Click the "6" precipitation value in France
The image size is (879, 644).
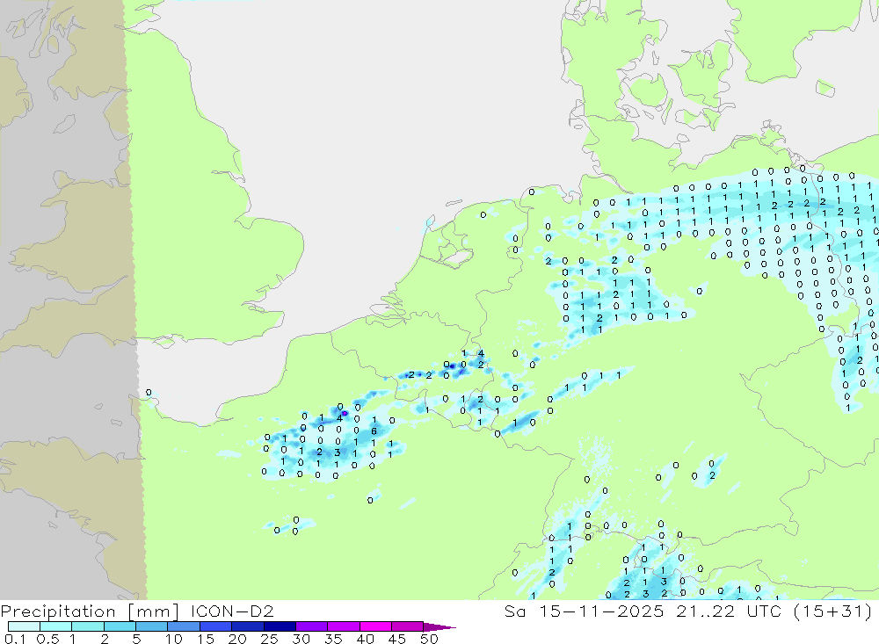(x=374, y=431)
